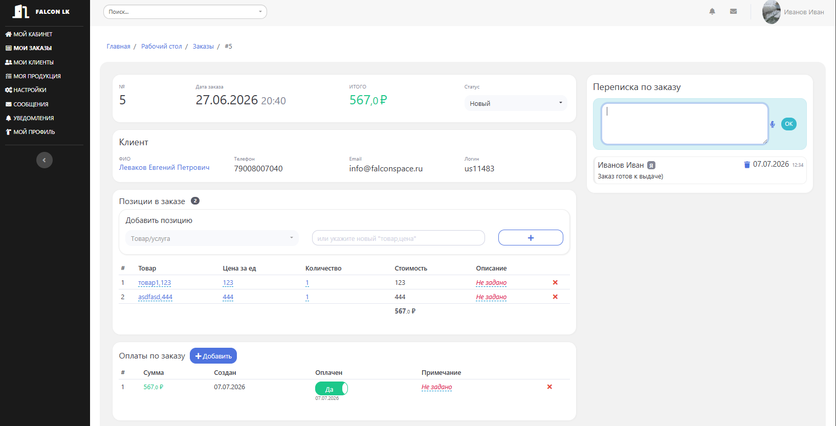Click the Рабочий стол breadcrumb link
Screen dimensions: 836x426
point(162,47)
